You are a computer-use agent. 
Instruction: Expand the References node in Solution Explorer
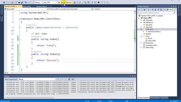tap(141, 23)
